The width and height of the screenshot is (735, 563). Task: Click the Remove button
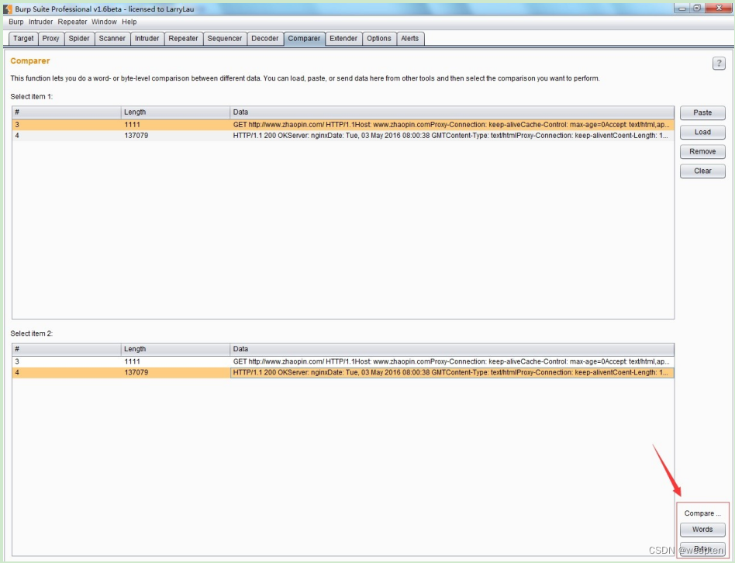click(702, 151)
